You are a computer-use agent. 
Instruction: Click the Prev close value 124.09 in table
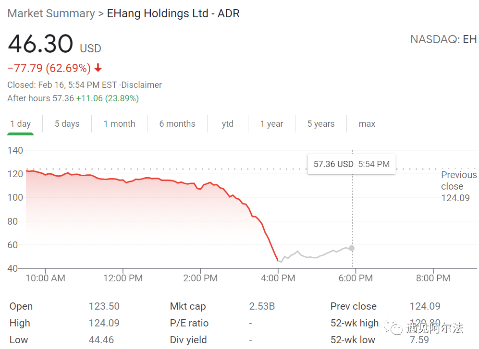point(425,306)
